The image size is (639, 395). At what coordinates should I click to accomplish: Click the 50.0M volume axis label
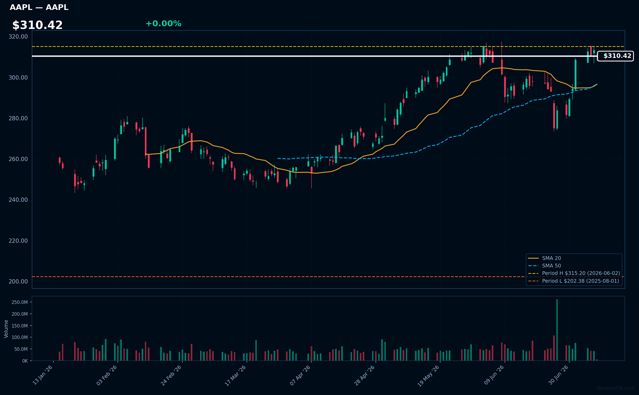(21, 349)
